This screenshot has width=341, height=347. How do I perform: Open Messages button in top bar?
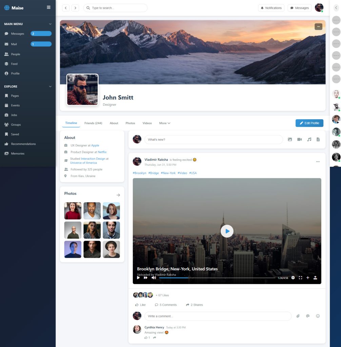point(299,8)
